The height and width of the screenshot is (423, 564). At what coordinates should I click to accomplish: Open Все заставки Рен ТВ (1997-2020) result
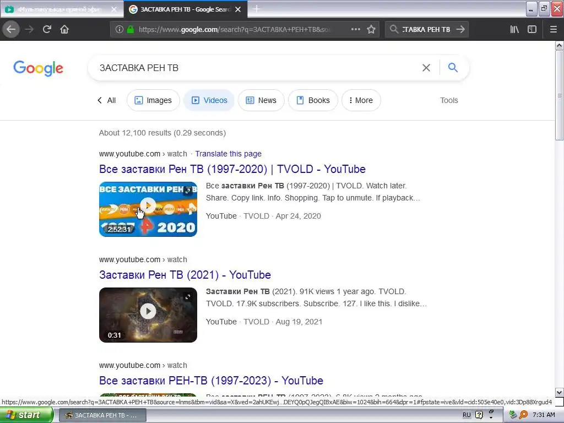pyautogui.click(x=232, y=169)
